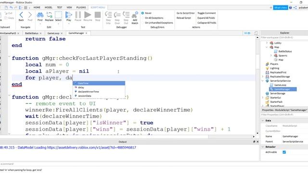Screen dimensions: 308x173
Task: Click Reload Script
Action: click(x=184, y=18)
